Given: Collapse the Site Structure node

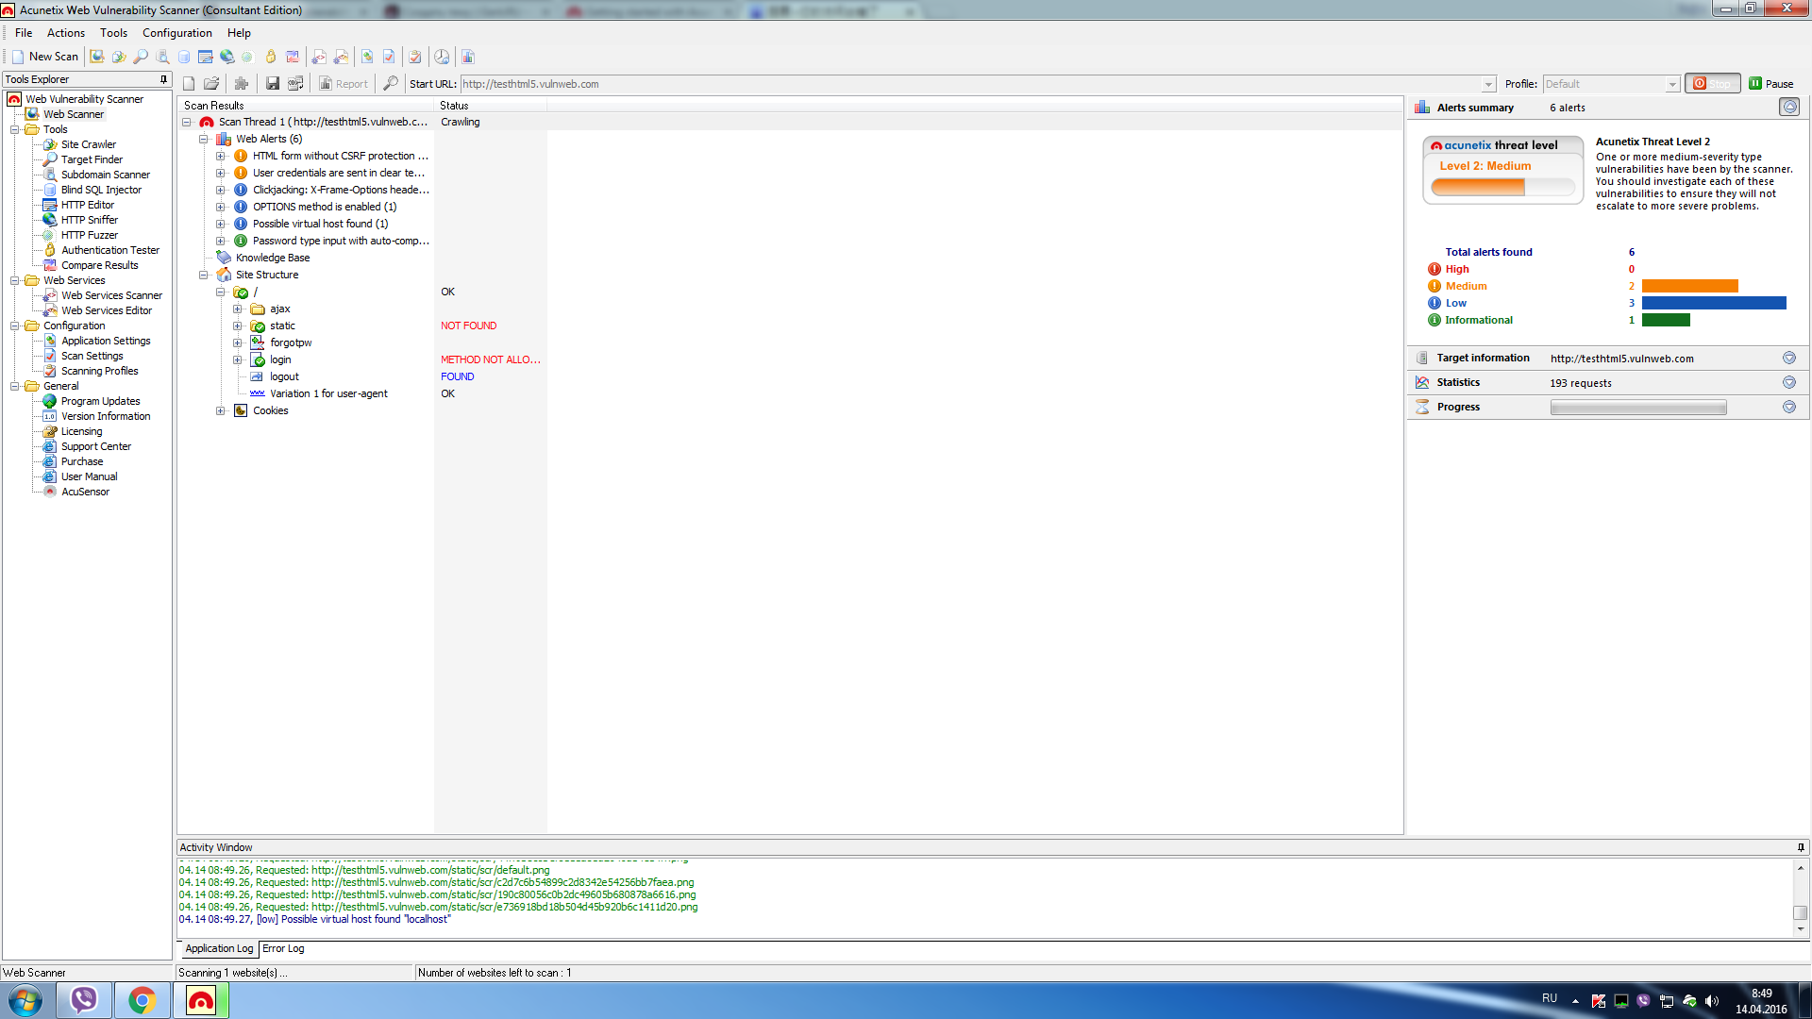Looking at the screenshot, I should [204, 275].
